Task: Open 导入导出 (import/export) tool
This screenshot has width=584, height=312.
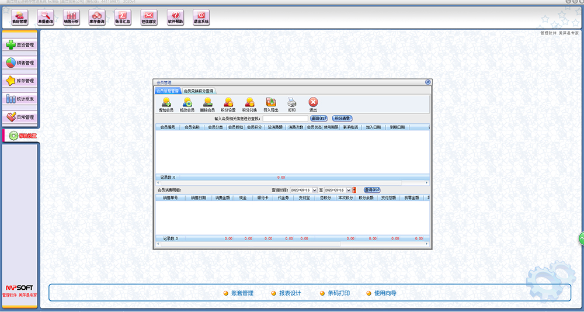Action: (271, 104)
